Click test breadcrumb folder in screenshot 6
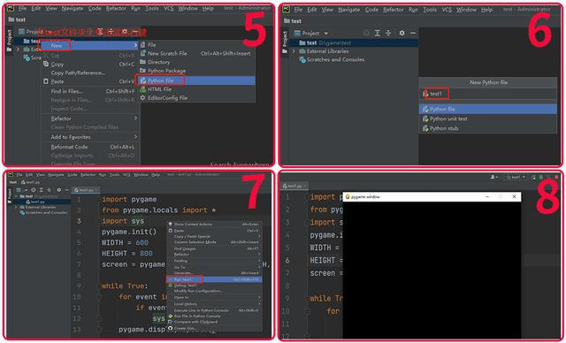Viewport: 566px width, 343px height. pos(293,21)
